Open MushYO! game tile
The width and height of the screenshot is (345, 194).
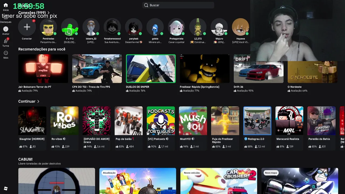point(193,121)
